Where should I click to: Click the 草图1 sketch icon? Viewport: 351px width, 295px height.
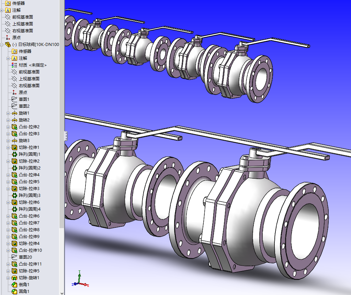14,99
